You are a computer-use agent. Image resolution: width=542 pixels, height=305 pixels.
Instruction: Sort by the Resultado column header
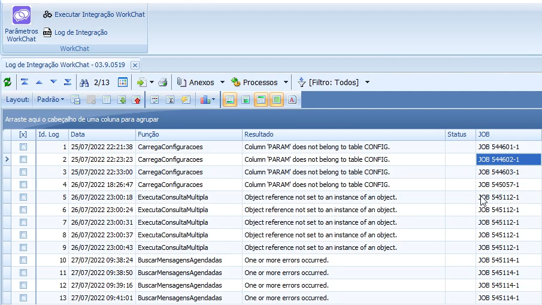coord(344,134)
